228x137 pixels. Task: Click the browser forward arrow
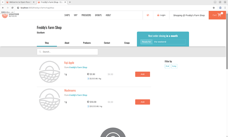(x=8, y=8)
